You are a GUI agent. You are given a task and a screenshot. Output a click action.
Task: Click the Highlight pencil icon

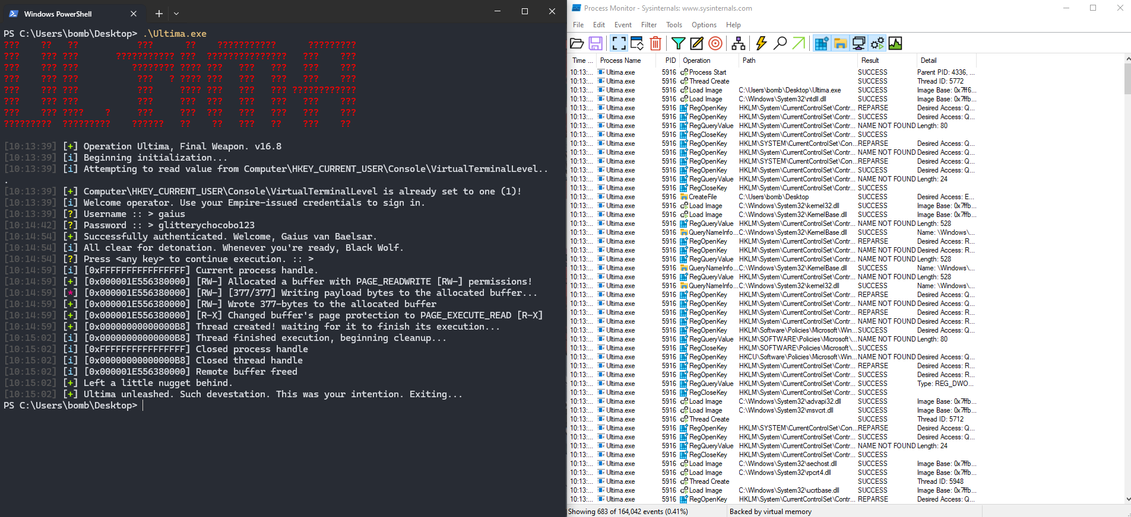tap(696, 43)
